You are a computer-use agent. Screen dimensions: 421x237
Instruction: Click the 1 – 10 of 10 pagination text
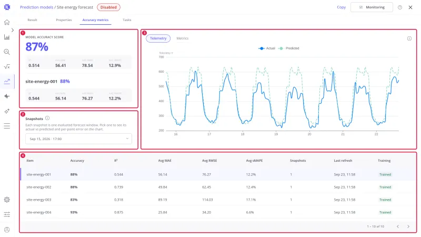375,226
